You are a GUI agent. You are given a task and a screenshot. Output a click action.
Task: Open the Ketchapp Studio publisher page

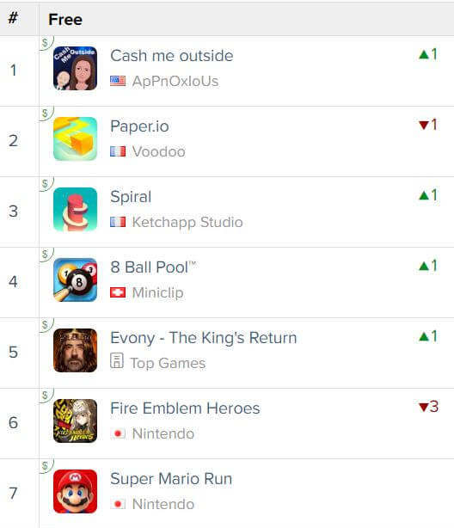click(x=187, y=223)
